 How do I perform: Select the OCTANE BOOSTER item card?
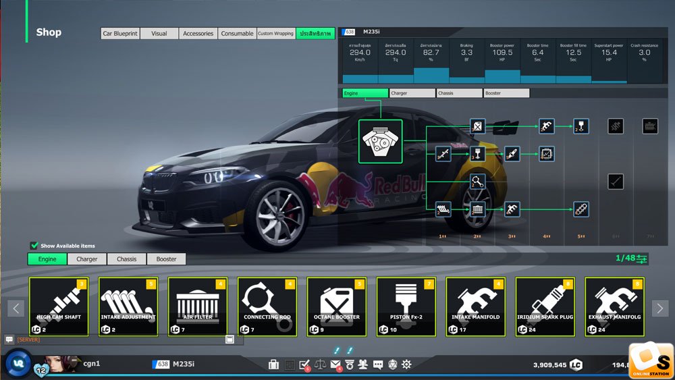(x=337, y=307)
